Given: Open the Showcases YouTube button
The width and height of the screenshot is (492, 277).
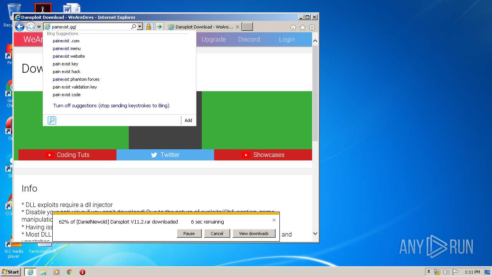Looking at the screenshot, I should pyautogui.click(x=263, y=155).
